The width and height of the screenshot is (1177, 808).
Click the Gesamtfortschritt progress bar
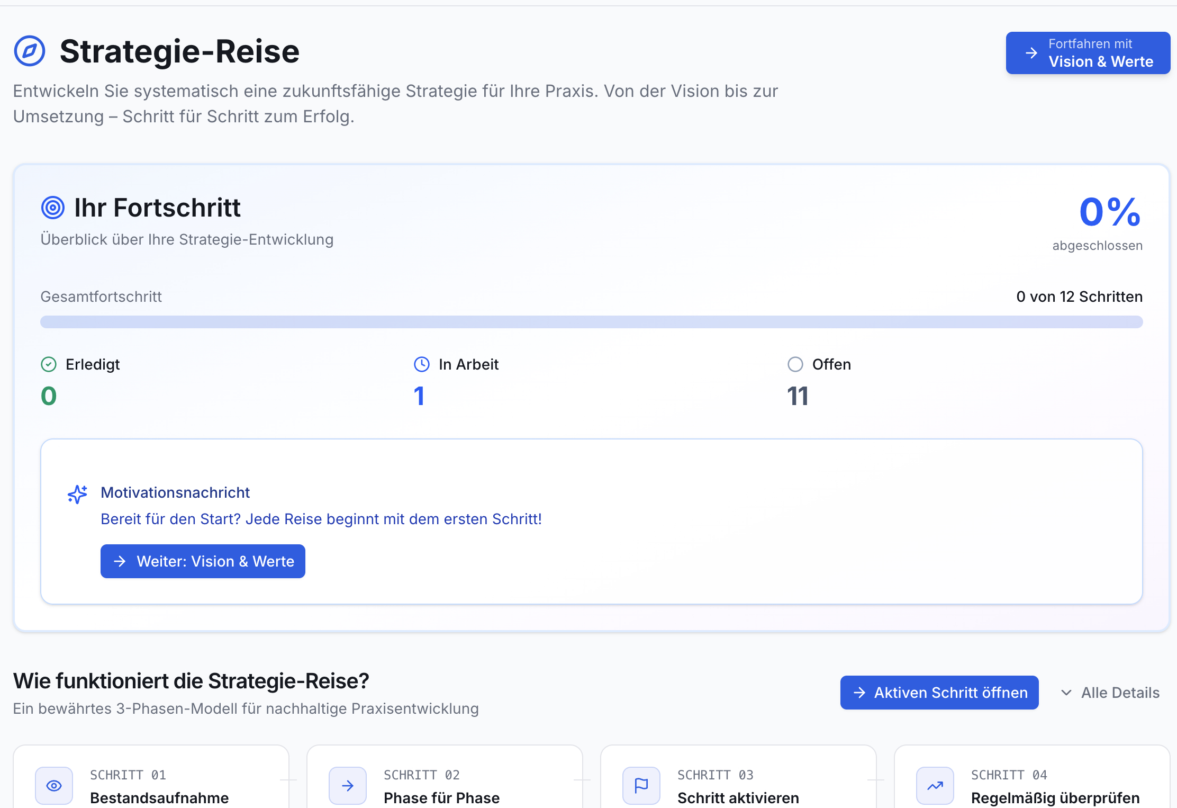(x=592, y=322)
